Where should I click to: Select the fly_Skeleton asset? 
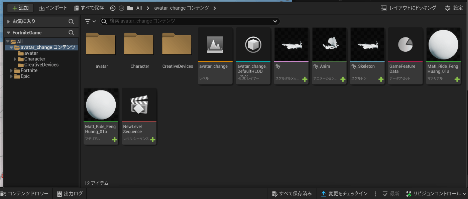(x=368, y=56)
